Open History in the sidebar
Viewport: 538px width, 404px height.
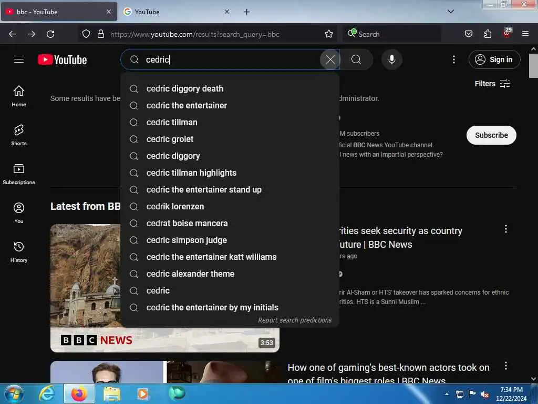(x=19, y=252)
